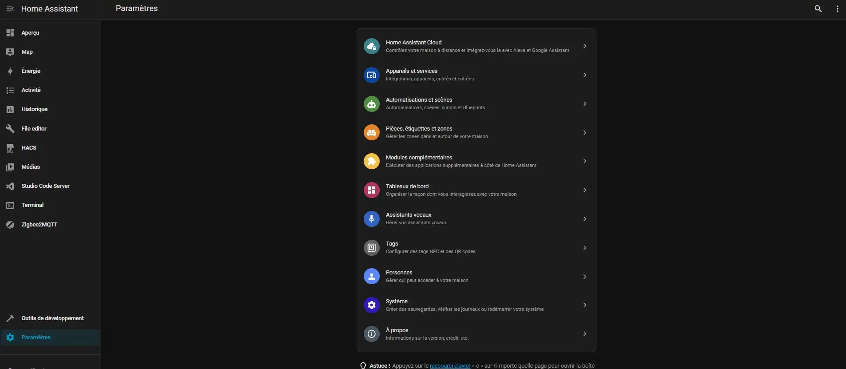Screen dimensions: 846x369
Task: Click the yellow Modules complémentaires puzzle icon
Action: pos(372,161)
